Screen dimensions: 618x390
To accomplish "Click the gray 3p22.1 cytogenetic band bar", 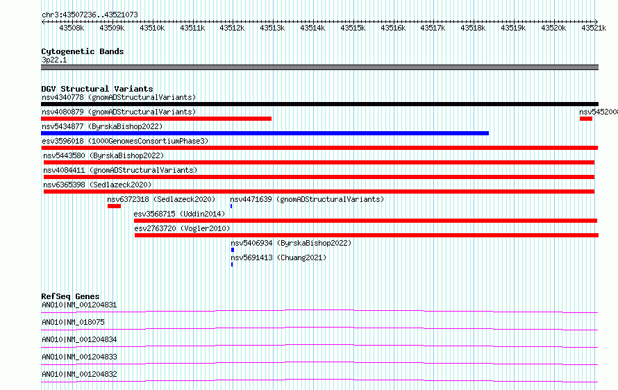I will click(x=319, y=67).
